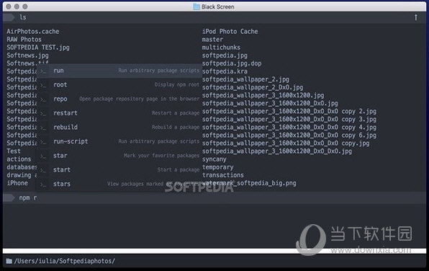Image resolution: width=429 pixels, height=271 pixels.
Task: Click the "master" entry
Action: (212, 40)
